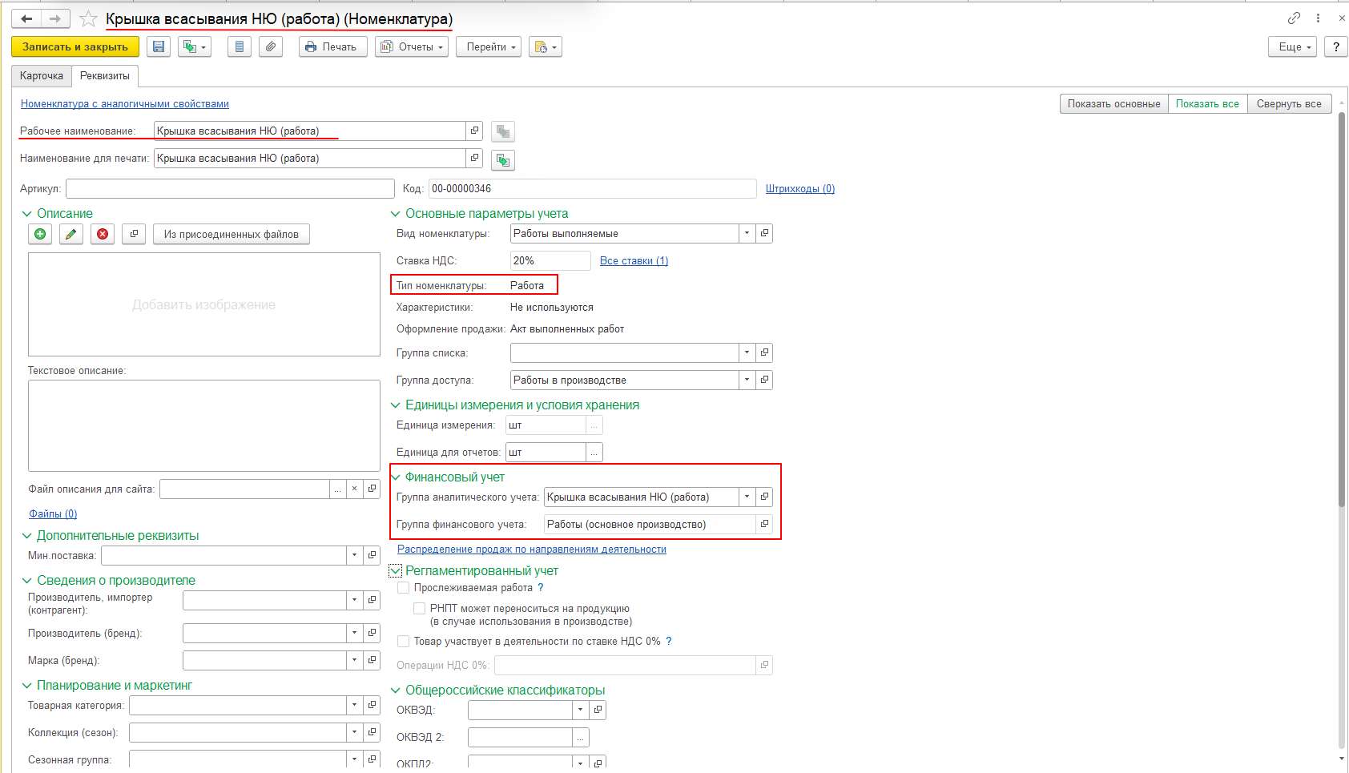
Task: Enable the Прослеживаемая работа checkbox
Action: tap(404, 588)
